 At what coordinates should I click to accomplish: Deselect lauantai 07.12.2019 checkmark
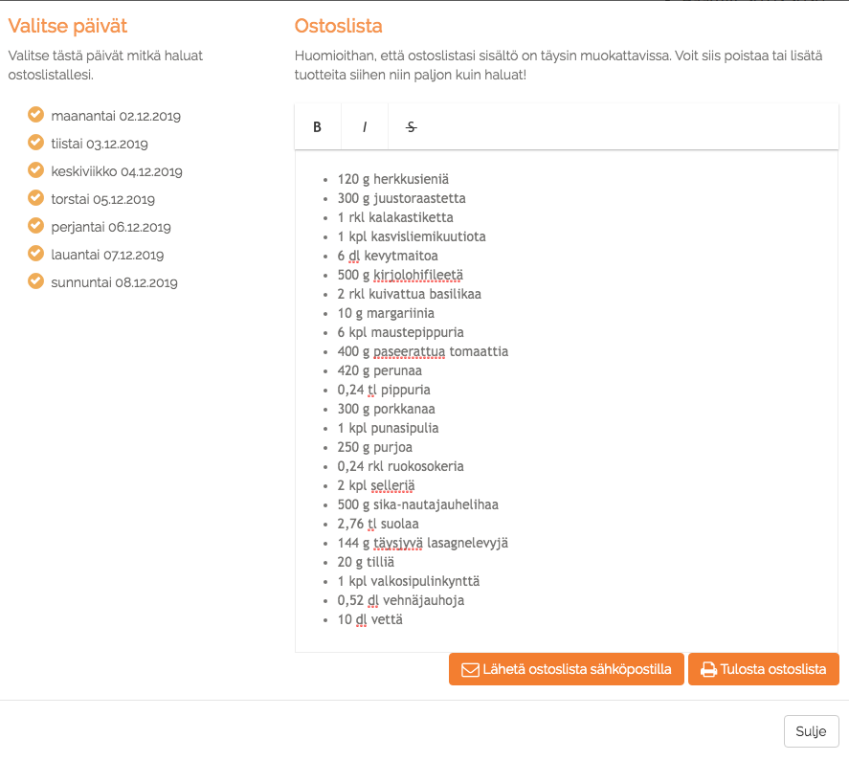pos(35,254)
